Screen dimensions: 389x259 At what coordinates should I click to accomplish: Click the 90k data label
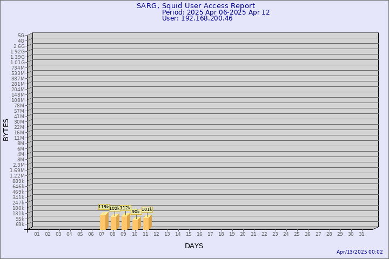tap(136, 212)
